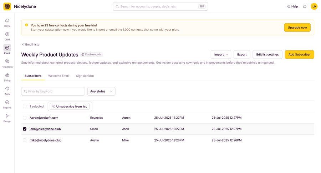The height and width of the screenshot is (173, 321).
Task: Click Unsubscribe from list button
Action: pyautogui.click(x=70, y=106)
